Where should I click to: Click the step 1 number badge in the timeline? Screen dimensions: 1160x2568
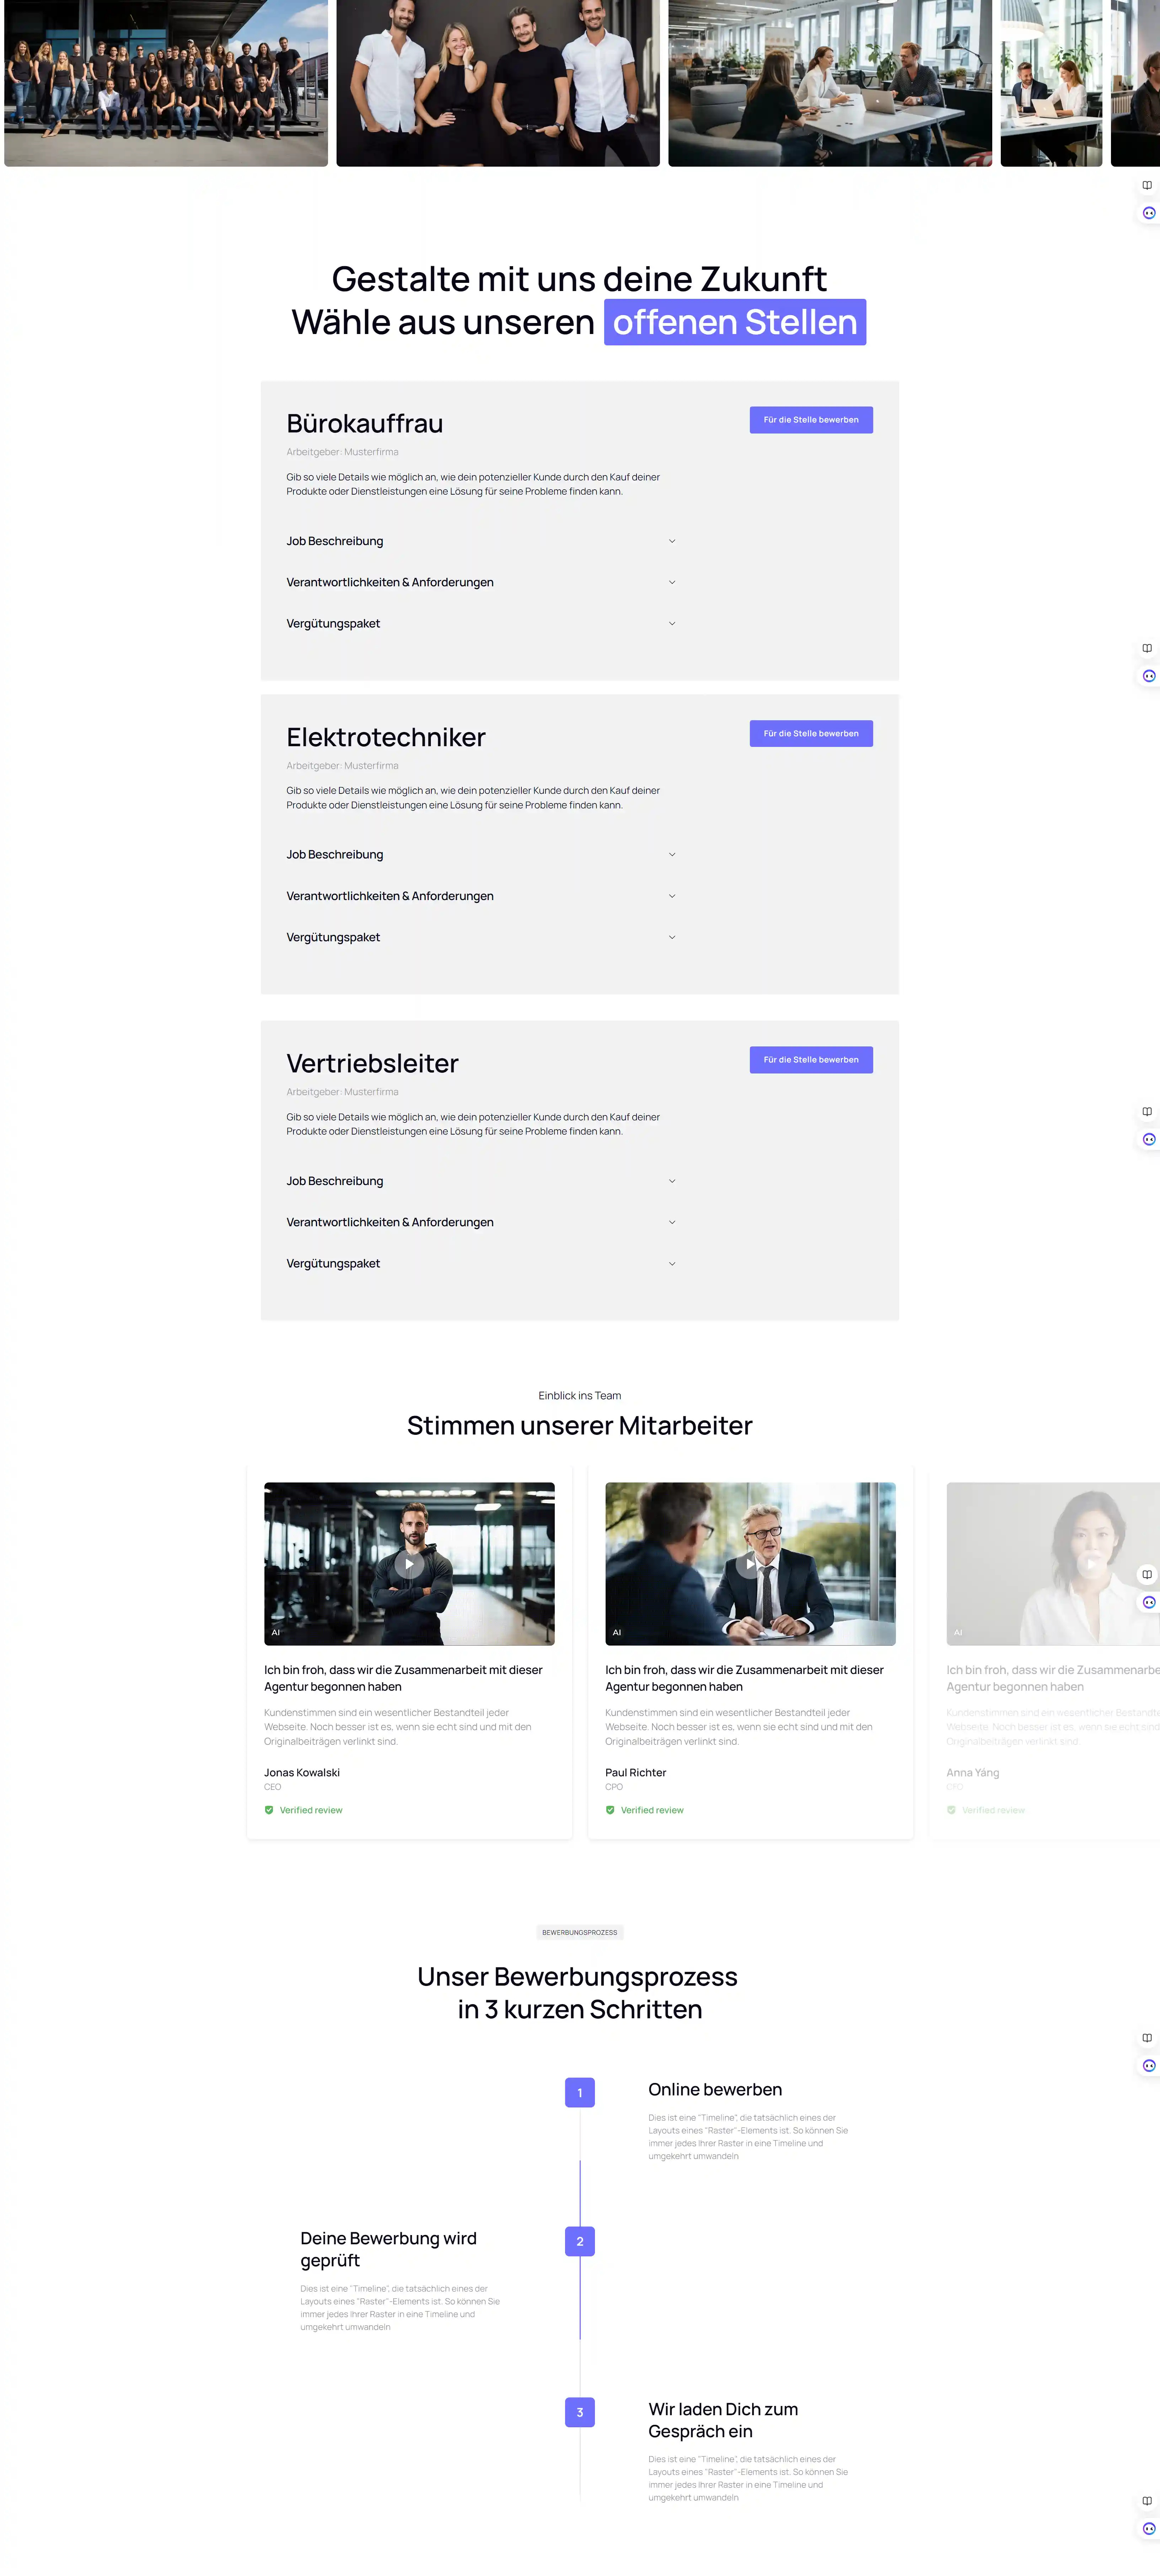[580, 2093]
